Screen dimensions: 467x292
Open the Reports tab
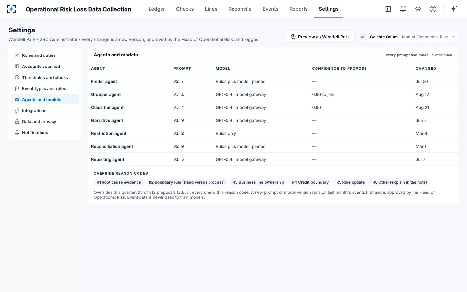[x=299, y=9]
